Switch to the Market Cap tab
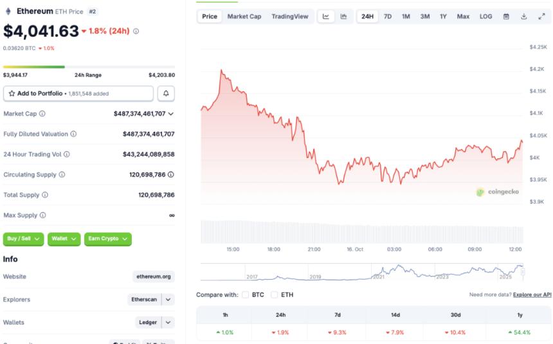553x344 pixels. tap(244, 16)
